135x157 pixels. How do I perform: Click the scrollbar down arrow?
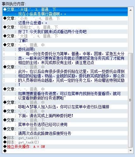[x=131, y=151]
